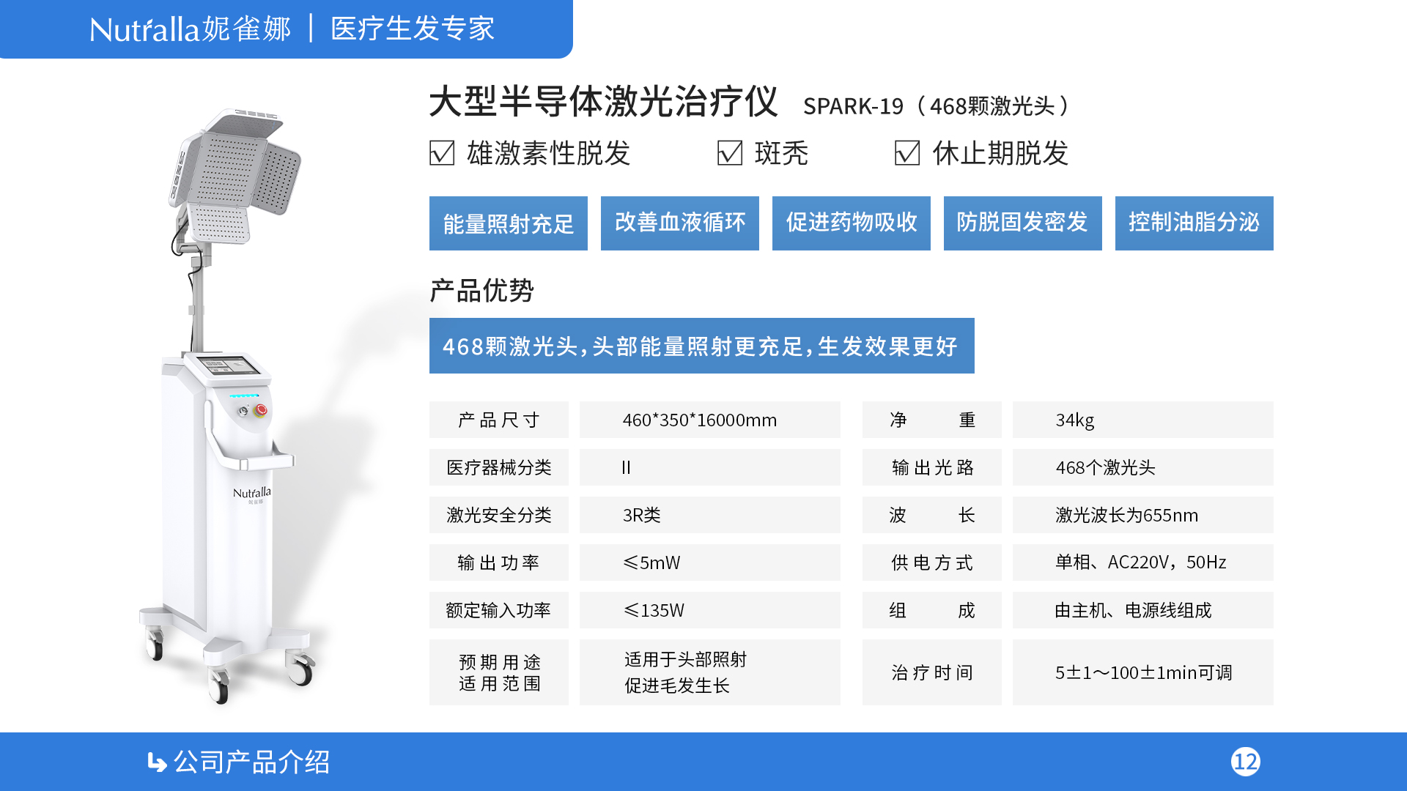1407x791 pixels.
Task: Click the 供电方式 label cell
Action: 932,562
